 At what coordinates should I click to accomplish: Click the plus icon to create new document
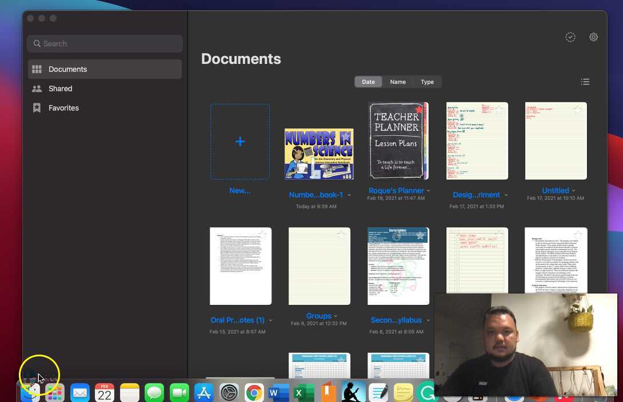pyautogui.click(x=240, y=142)
